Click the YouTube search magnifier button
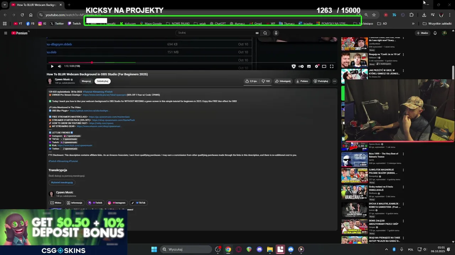 click(x=265, y=33)
